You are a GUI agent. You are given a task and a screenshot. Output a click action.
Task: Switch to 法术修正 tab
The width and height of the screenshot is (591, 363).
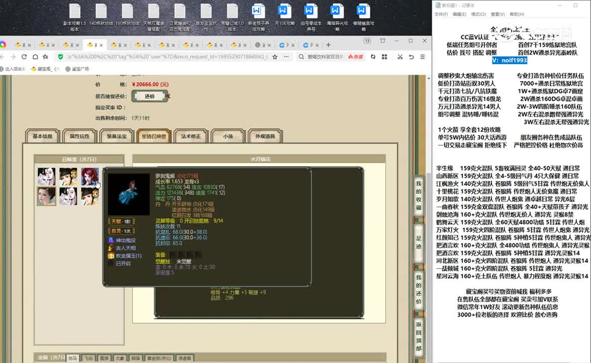click(x=191, y=136)
